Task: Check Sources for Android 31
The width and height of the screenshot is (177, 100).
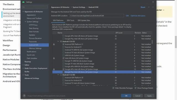Action: click(x=63, y=47)
